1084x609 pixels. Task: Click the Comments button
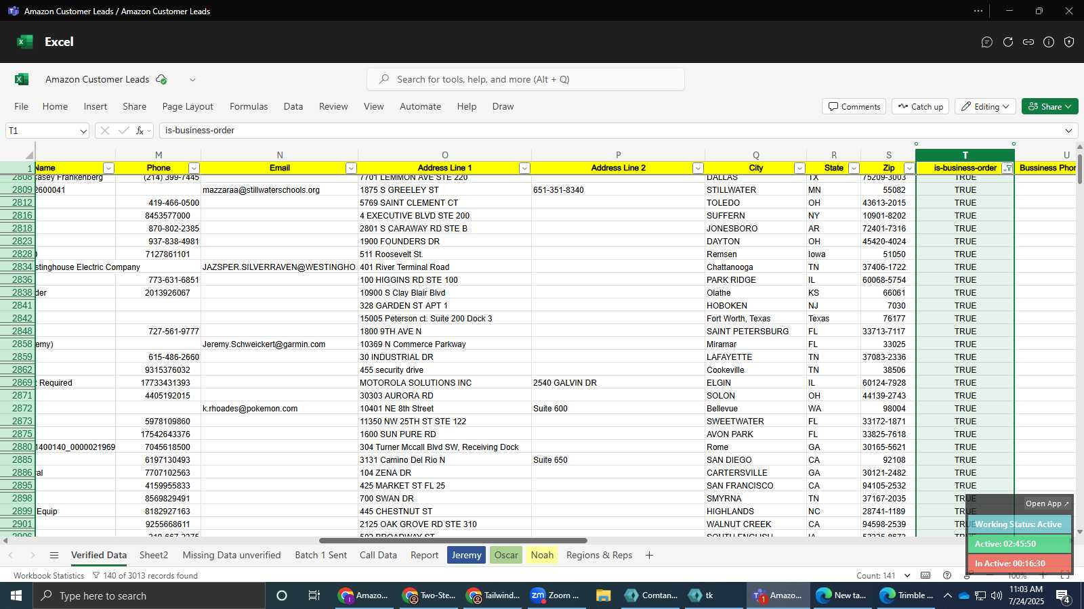(854, 106)
